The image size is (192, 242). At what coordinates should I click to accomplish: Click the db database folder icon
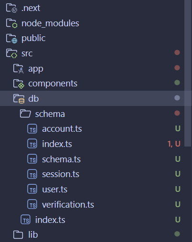[19, 99]
